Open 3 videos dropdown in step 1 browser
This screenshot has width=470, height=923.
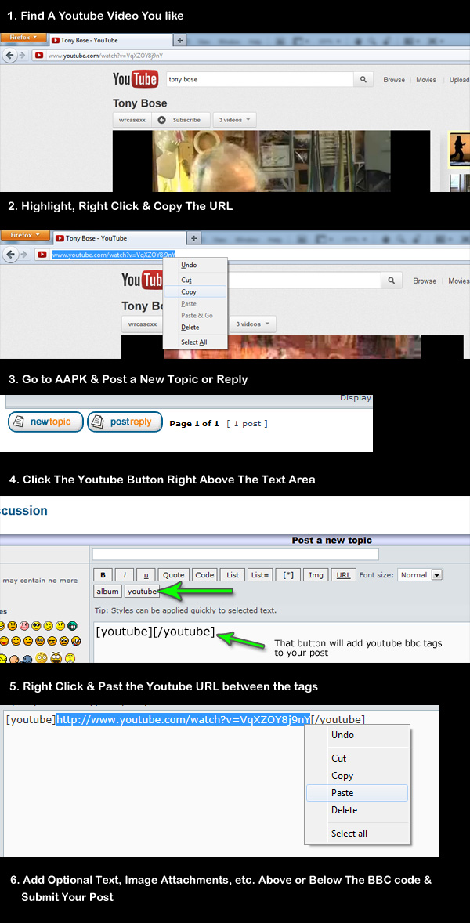235,120
